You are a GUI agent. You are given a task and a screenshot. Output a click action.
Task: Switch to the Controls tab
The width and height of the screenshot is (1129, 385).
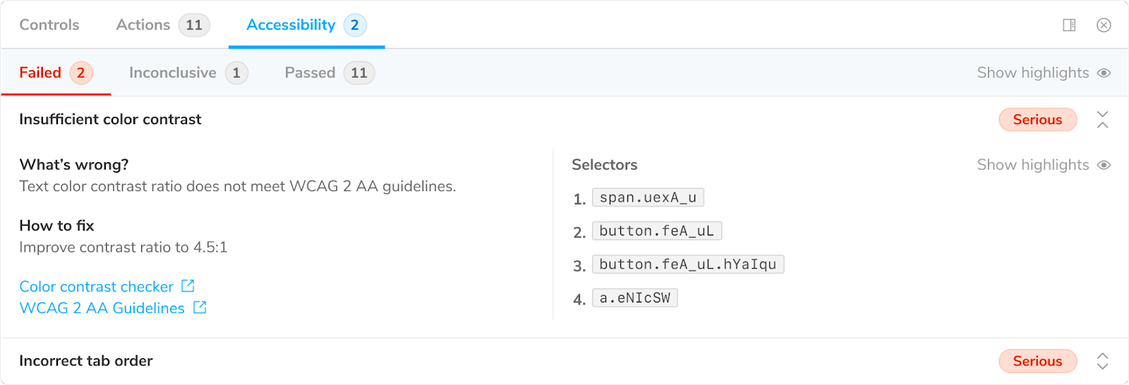tap(49, 25)
